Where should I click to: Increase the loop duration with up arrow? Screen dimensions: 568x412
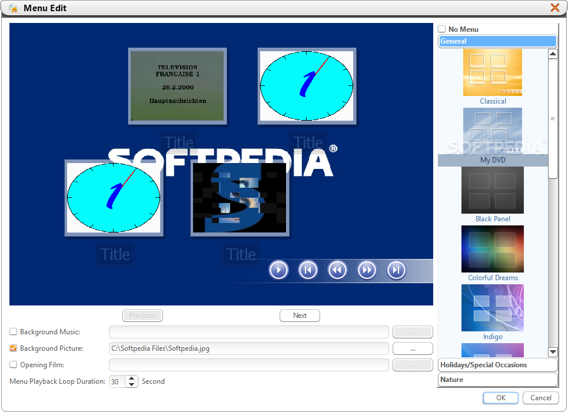tap(132, 378)
